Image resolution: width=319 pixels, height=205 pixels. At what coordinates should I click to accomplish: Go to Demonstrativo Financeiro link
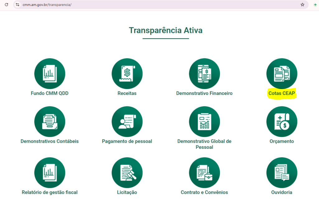[204, 93]
